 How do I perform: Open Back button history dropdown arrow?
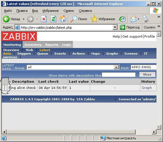click(x=23, y=19)
